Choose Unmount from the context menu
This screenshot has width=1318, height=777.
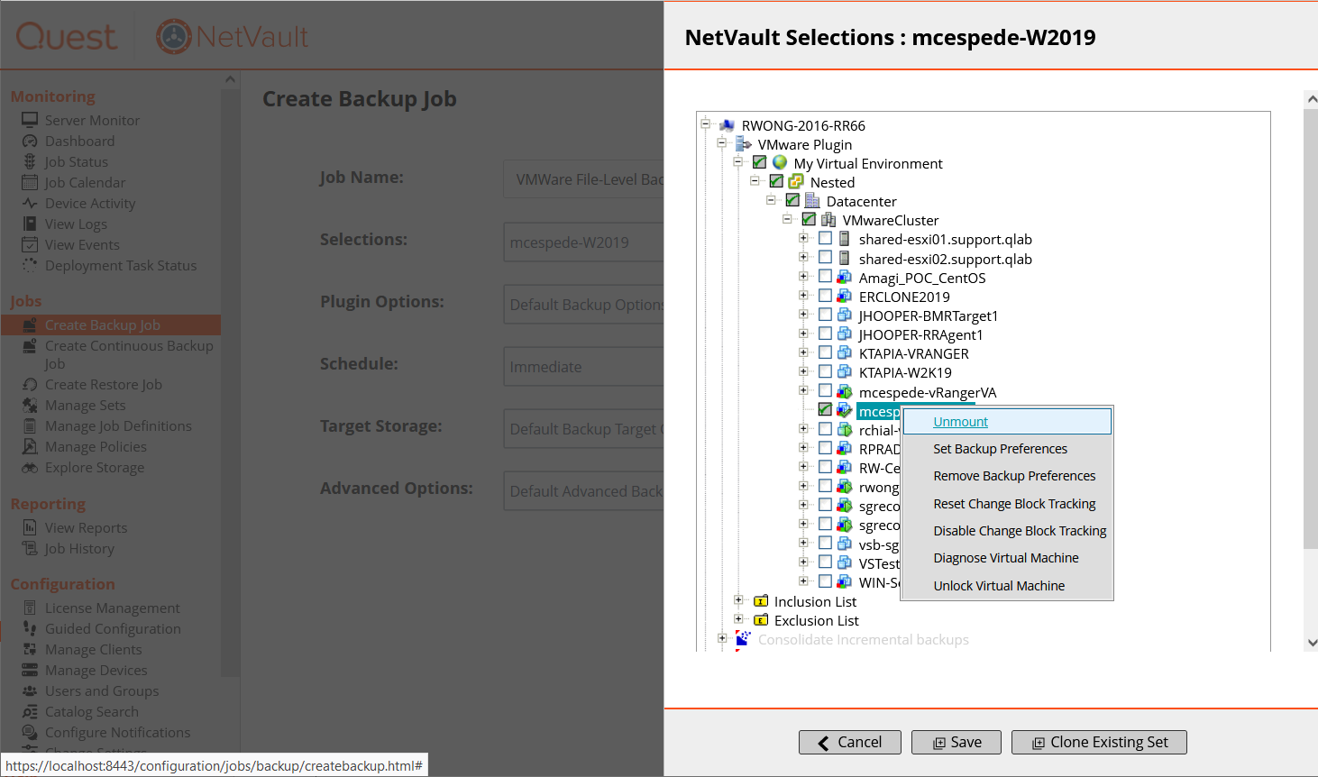pos(961,422)
